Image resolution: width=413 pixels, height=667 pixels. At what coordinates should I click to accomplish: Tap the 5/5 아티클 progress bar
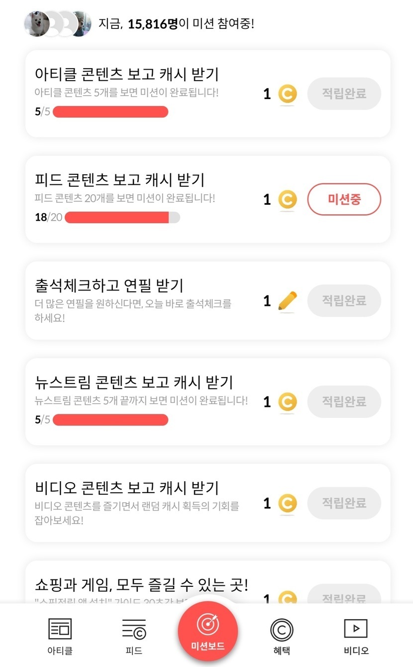click(x=110, y=112)
